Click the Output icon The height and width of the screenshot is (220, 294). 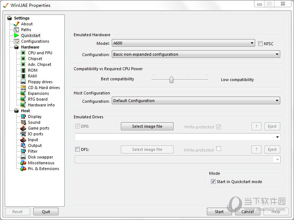click(23, 145)
